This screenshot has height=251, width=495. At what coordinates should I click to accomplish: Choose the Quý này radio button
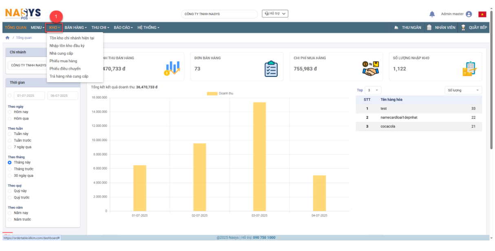coord(10,191)
